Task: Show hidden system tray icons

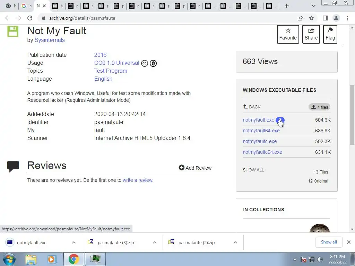Action: (x=295, y=259)
